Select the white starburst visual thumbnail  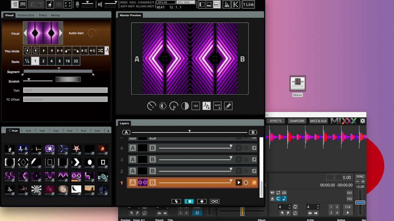pyautogui.click(x=36, y=190)
